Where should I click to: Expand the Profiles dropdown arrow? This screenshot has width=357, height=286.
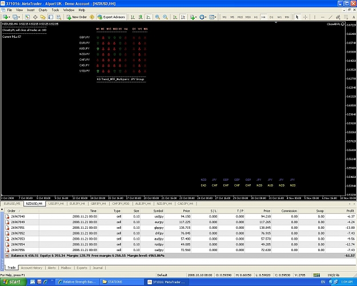(19, 17)
